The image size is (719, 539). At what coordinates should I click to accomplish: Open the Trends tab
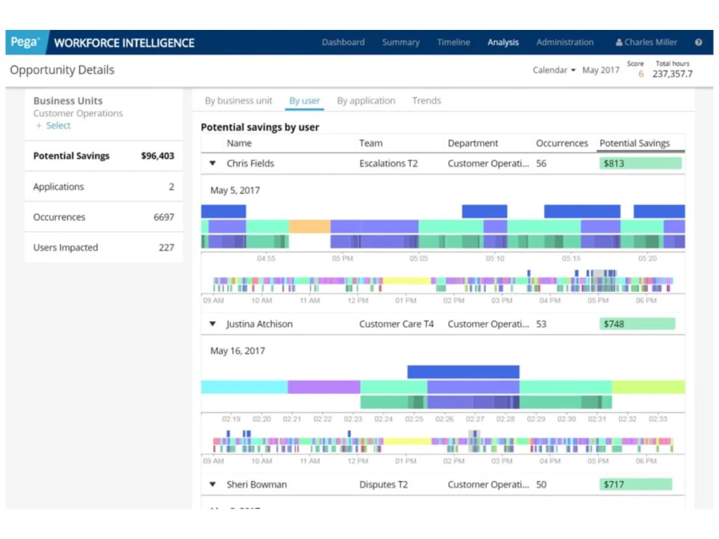pos(427,101)
